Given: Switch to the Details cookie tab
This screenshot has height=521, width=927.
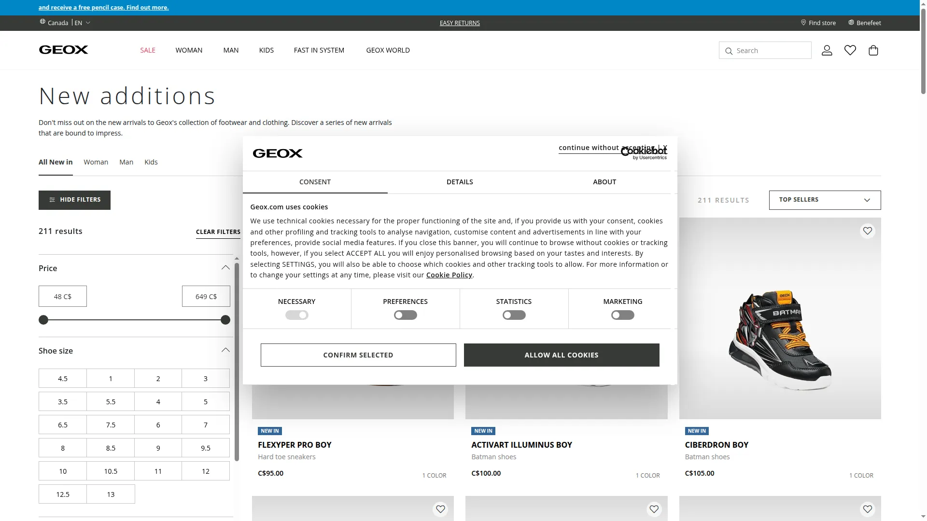Looking at the screenshot, I should [460, 182].
